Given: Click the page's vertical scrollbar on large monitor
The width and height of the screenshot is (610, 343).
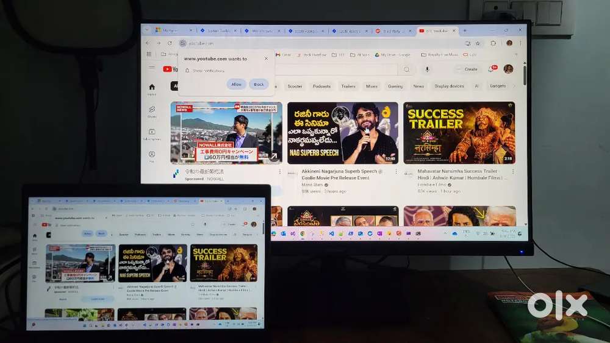Looking at the screenshot, I should (525, 76).
